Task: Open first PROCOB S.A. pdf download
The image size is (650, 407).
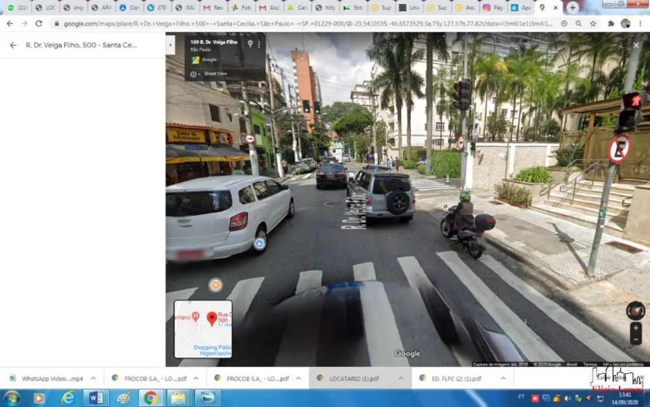Action: [x=149, y=378]
